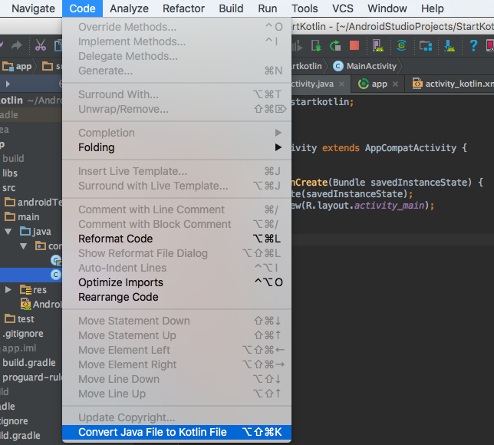Click the androidTest folder icon

coord(10,202)
